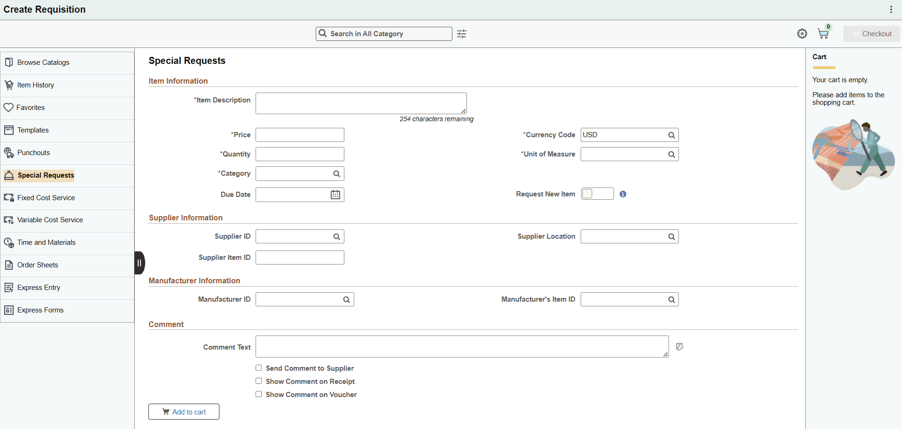Viewport: 902px width, 429px height.
Task: Open the settings gear icon
Action: click(x=802, y=34)
